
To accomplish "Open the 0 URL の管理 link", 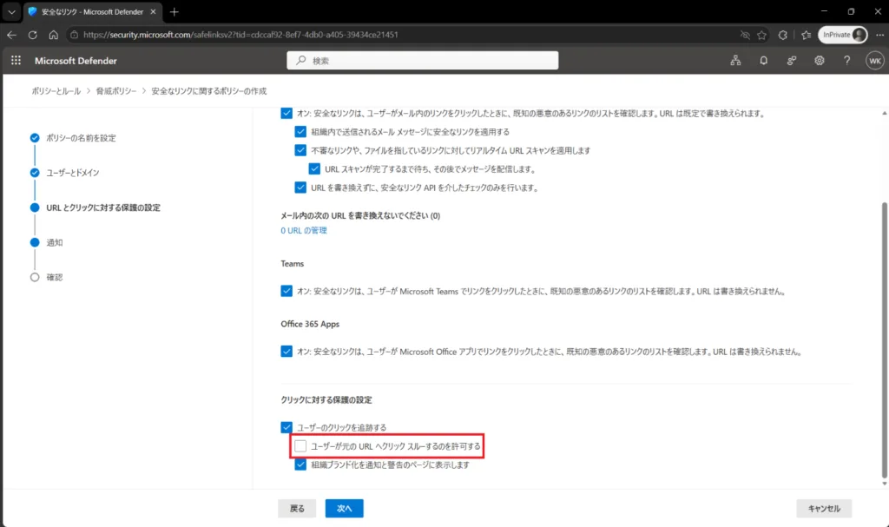I will tap(304, 230).
